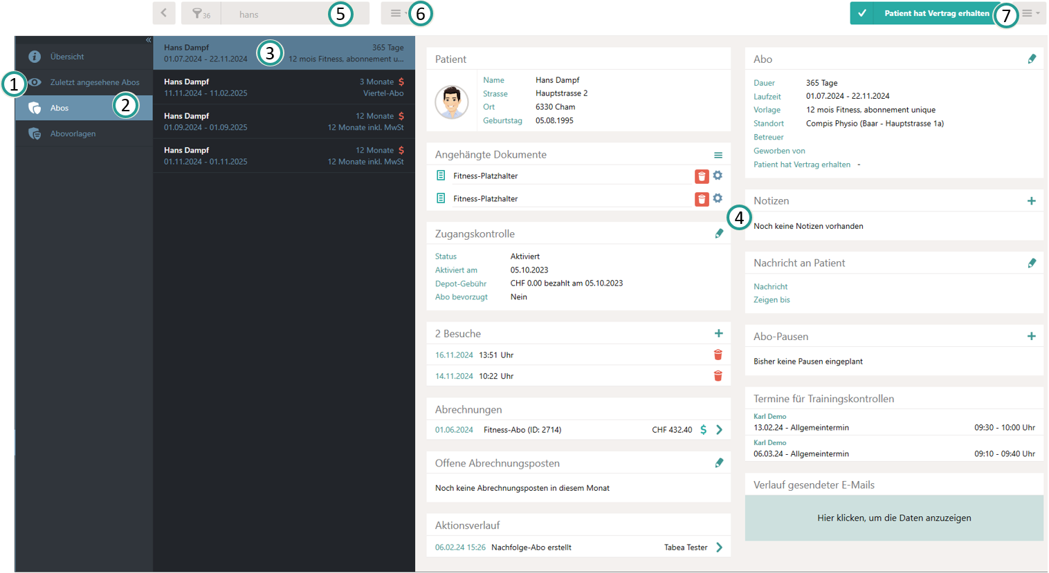Click CHF 432.40 invoice amount

tap(672, 430)
